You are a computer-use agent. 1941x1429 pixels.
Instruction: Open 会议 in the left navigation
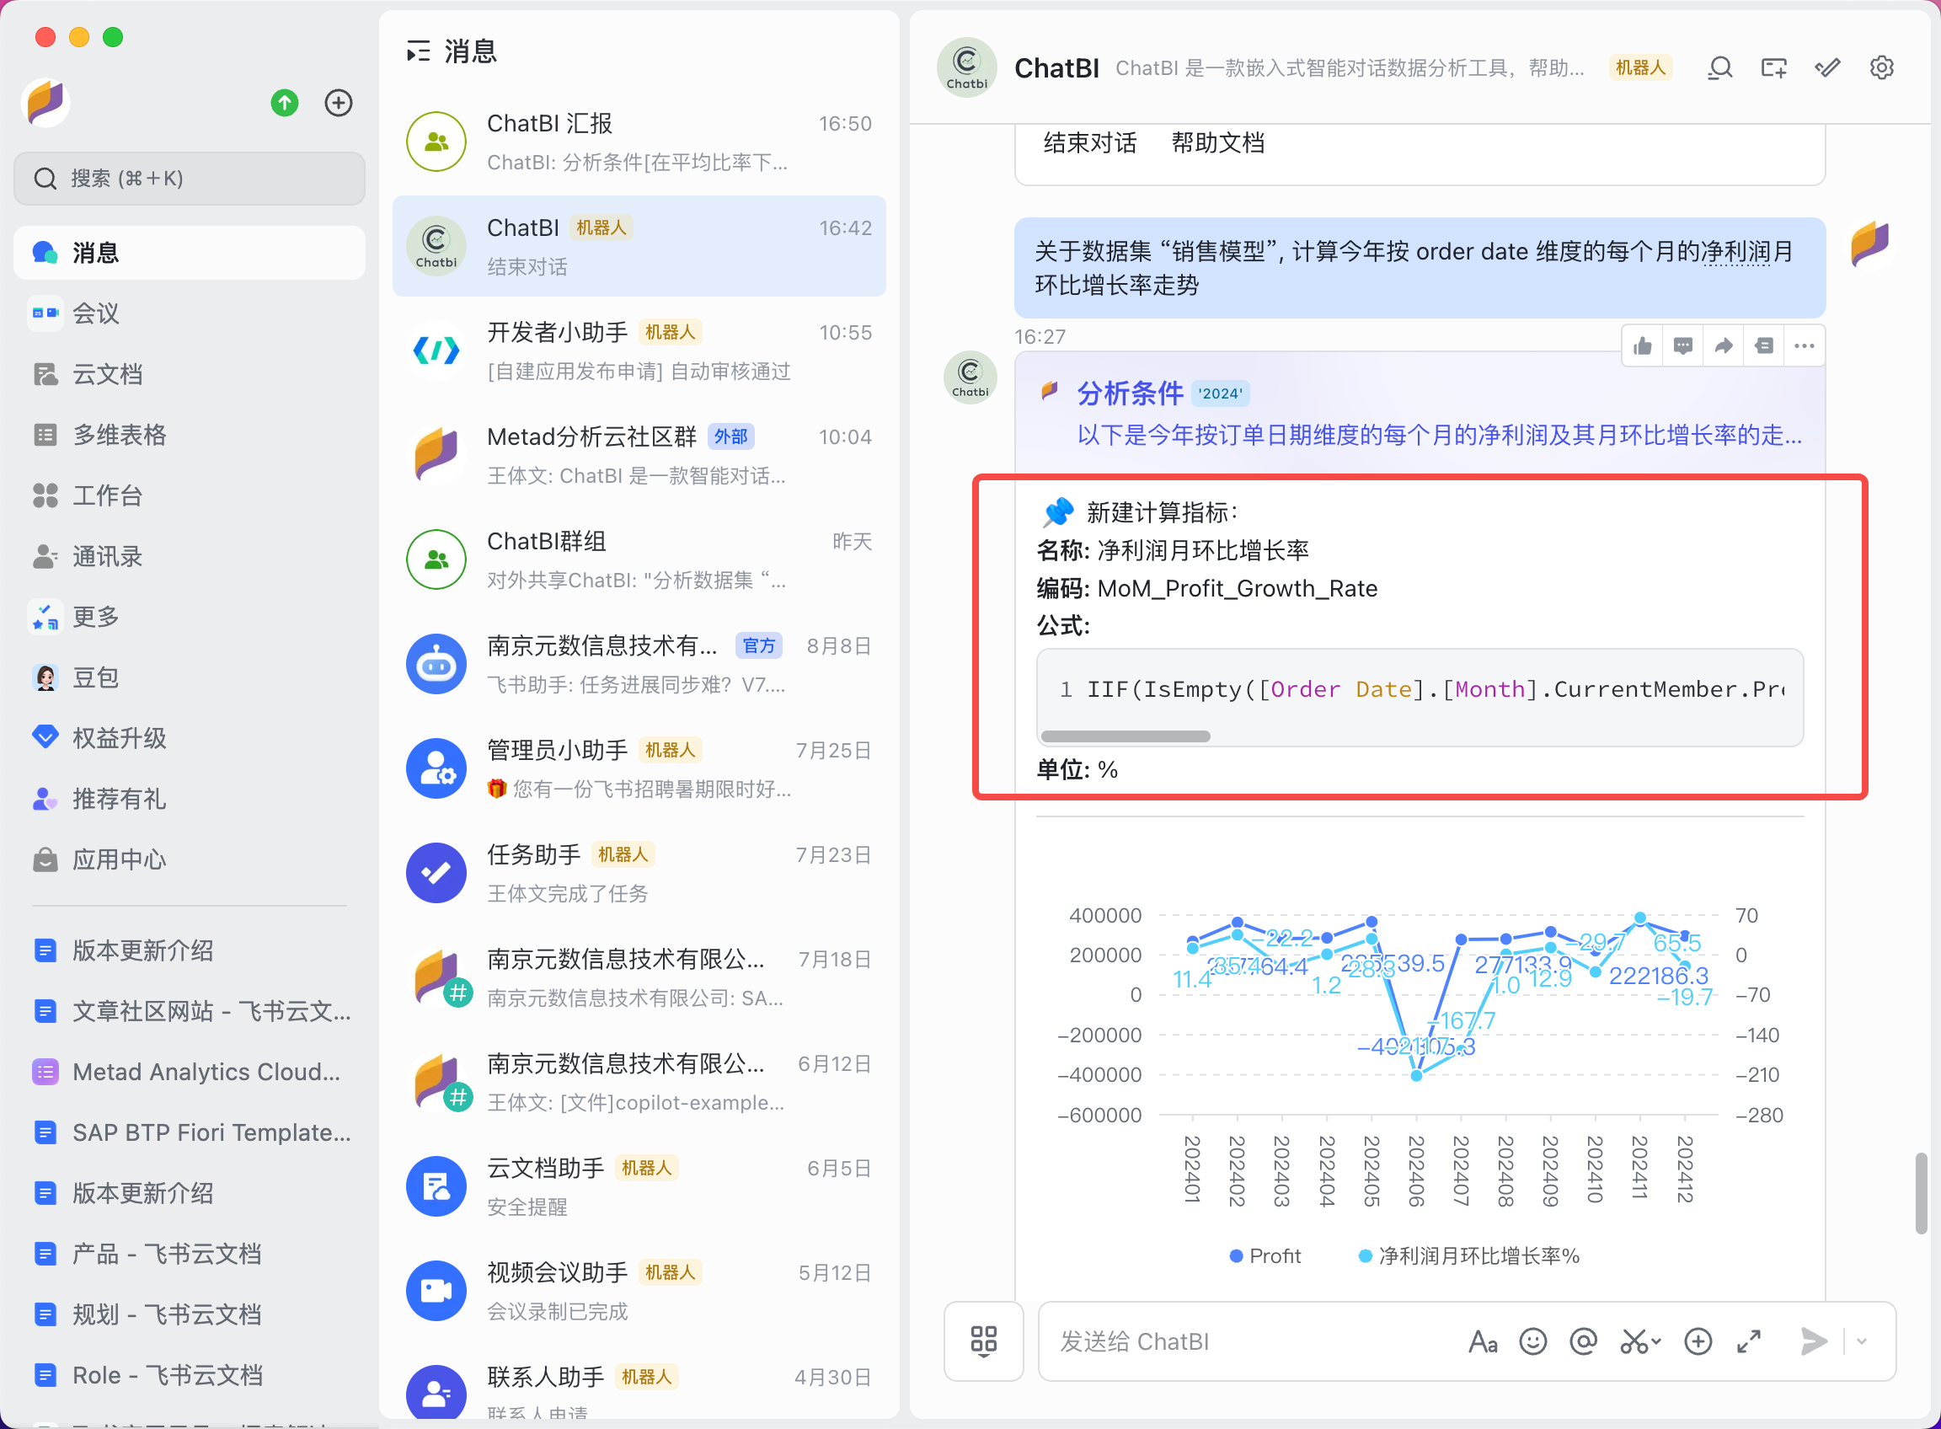tap(190, 313)
